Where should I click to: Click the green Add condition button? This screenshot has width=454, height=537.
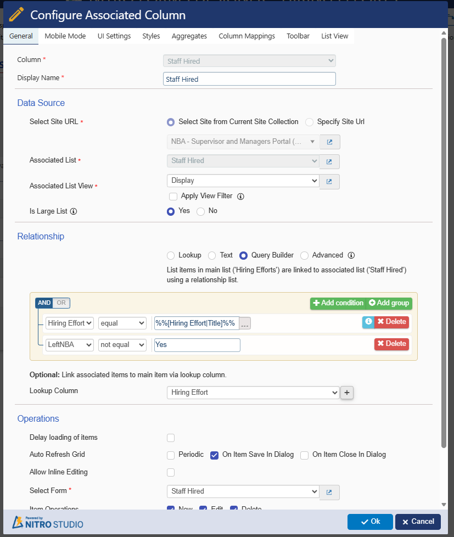(338, 303)
